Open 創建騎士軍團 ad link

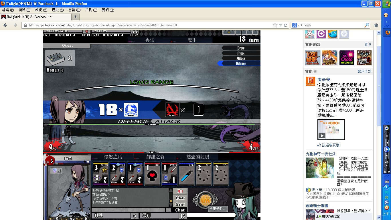click(x=317, y=206)
